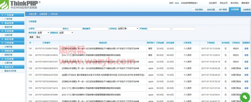Open 广告列表 in the sidebar
This screenshot has height=102, width=251.
click(x=8, y=19)
